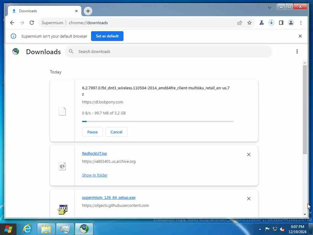313x235 pixels.
Task: Open the Windows Start button
Action: pos(8,229)
